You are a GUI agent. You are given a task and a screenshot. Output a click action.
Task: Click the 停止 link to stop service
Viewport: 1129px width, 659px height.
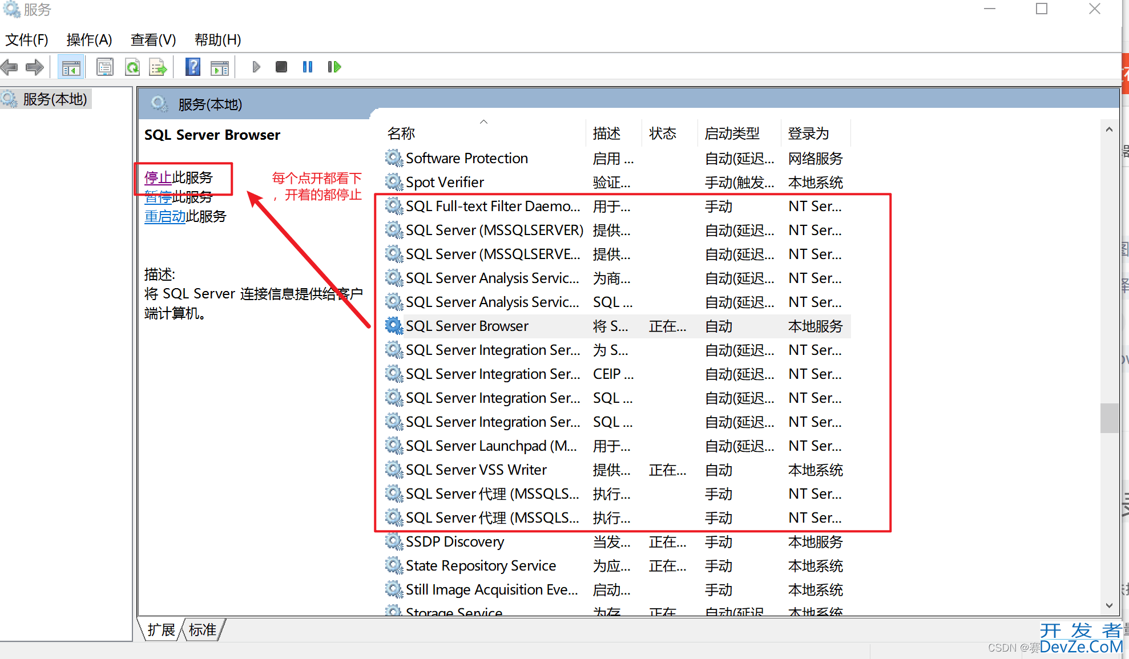click(x=158, y=177)
